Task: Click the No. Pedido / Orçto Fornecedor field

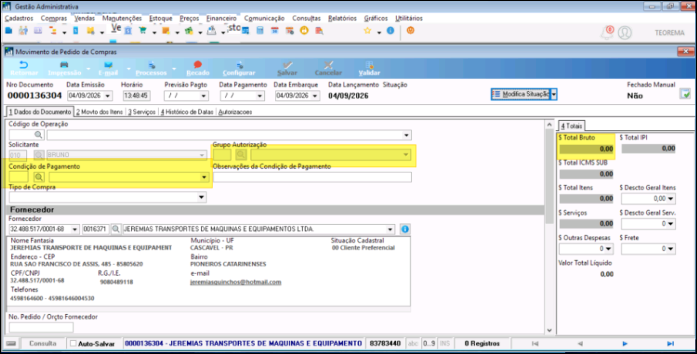Action: [x=41, y=328]
